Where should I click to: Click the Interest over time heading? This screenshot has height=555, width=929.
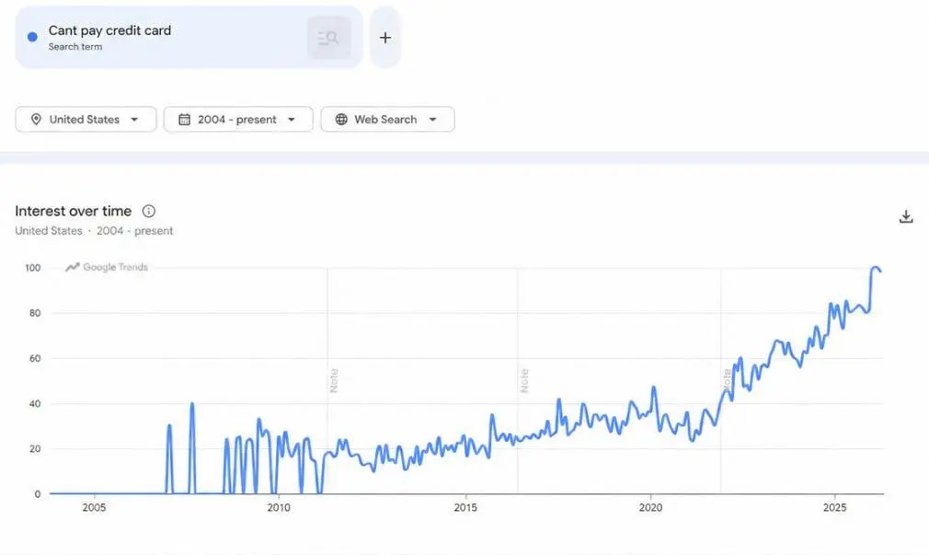[x=74, y=211]
